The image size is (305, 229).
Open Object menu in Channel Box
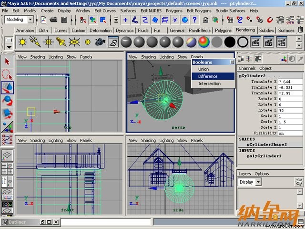265,68
